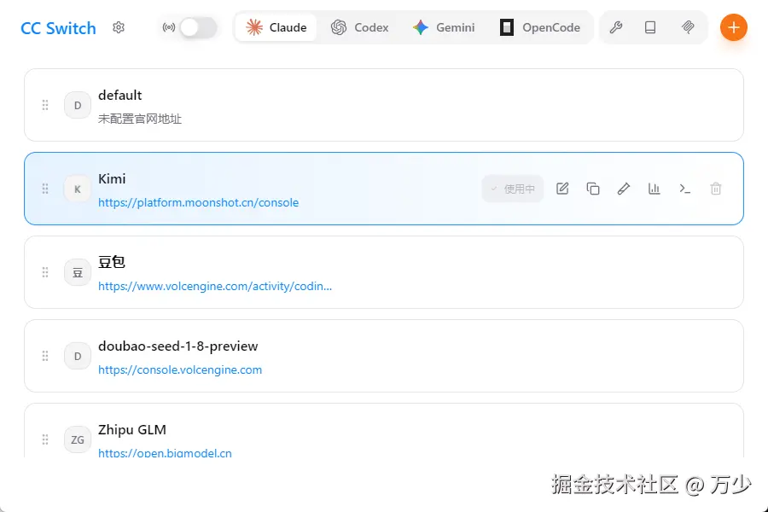Open the book prompts icon
Screen dimensions: 768x512
point(650,27)
